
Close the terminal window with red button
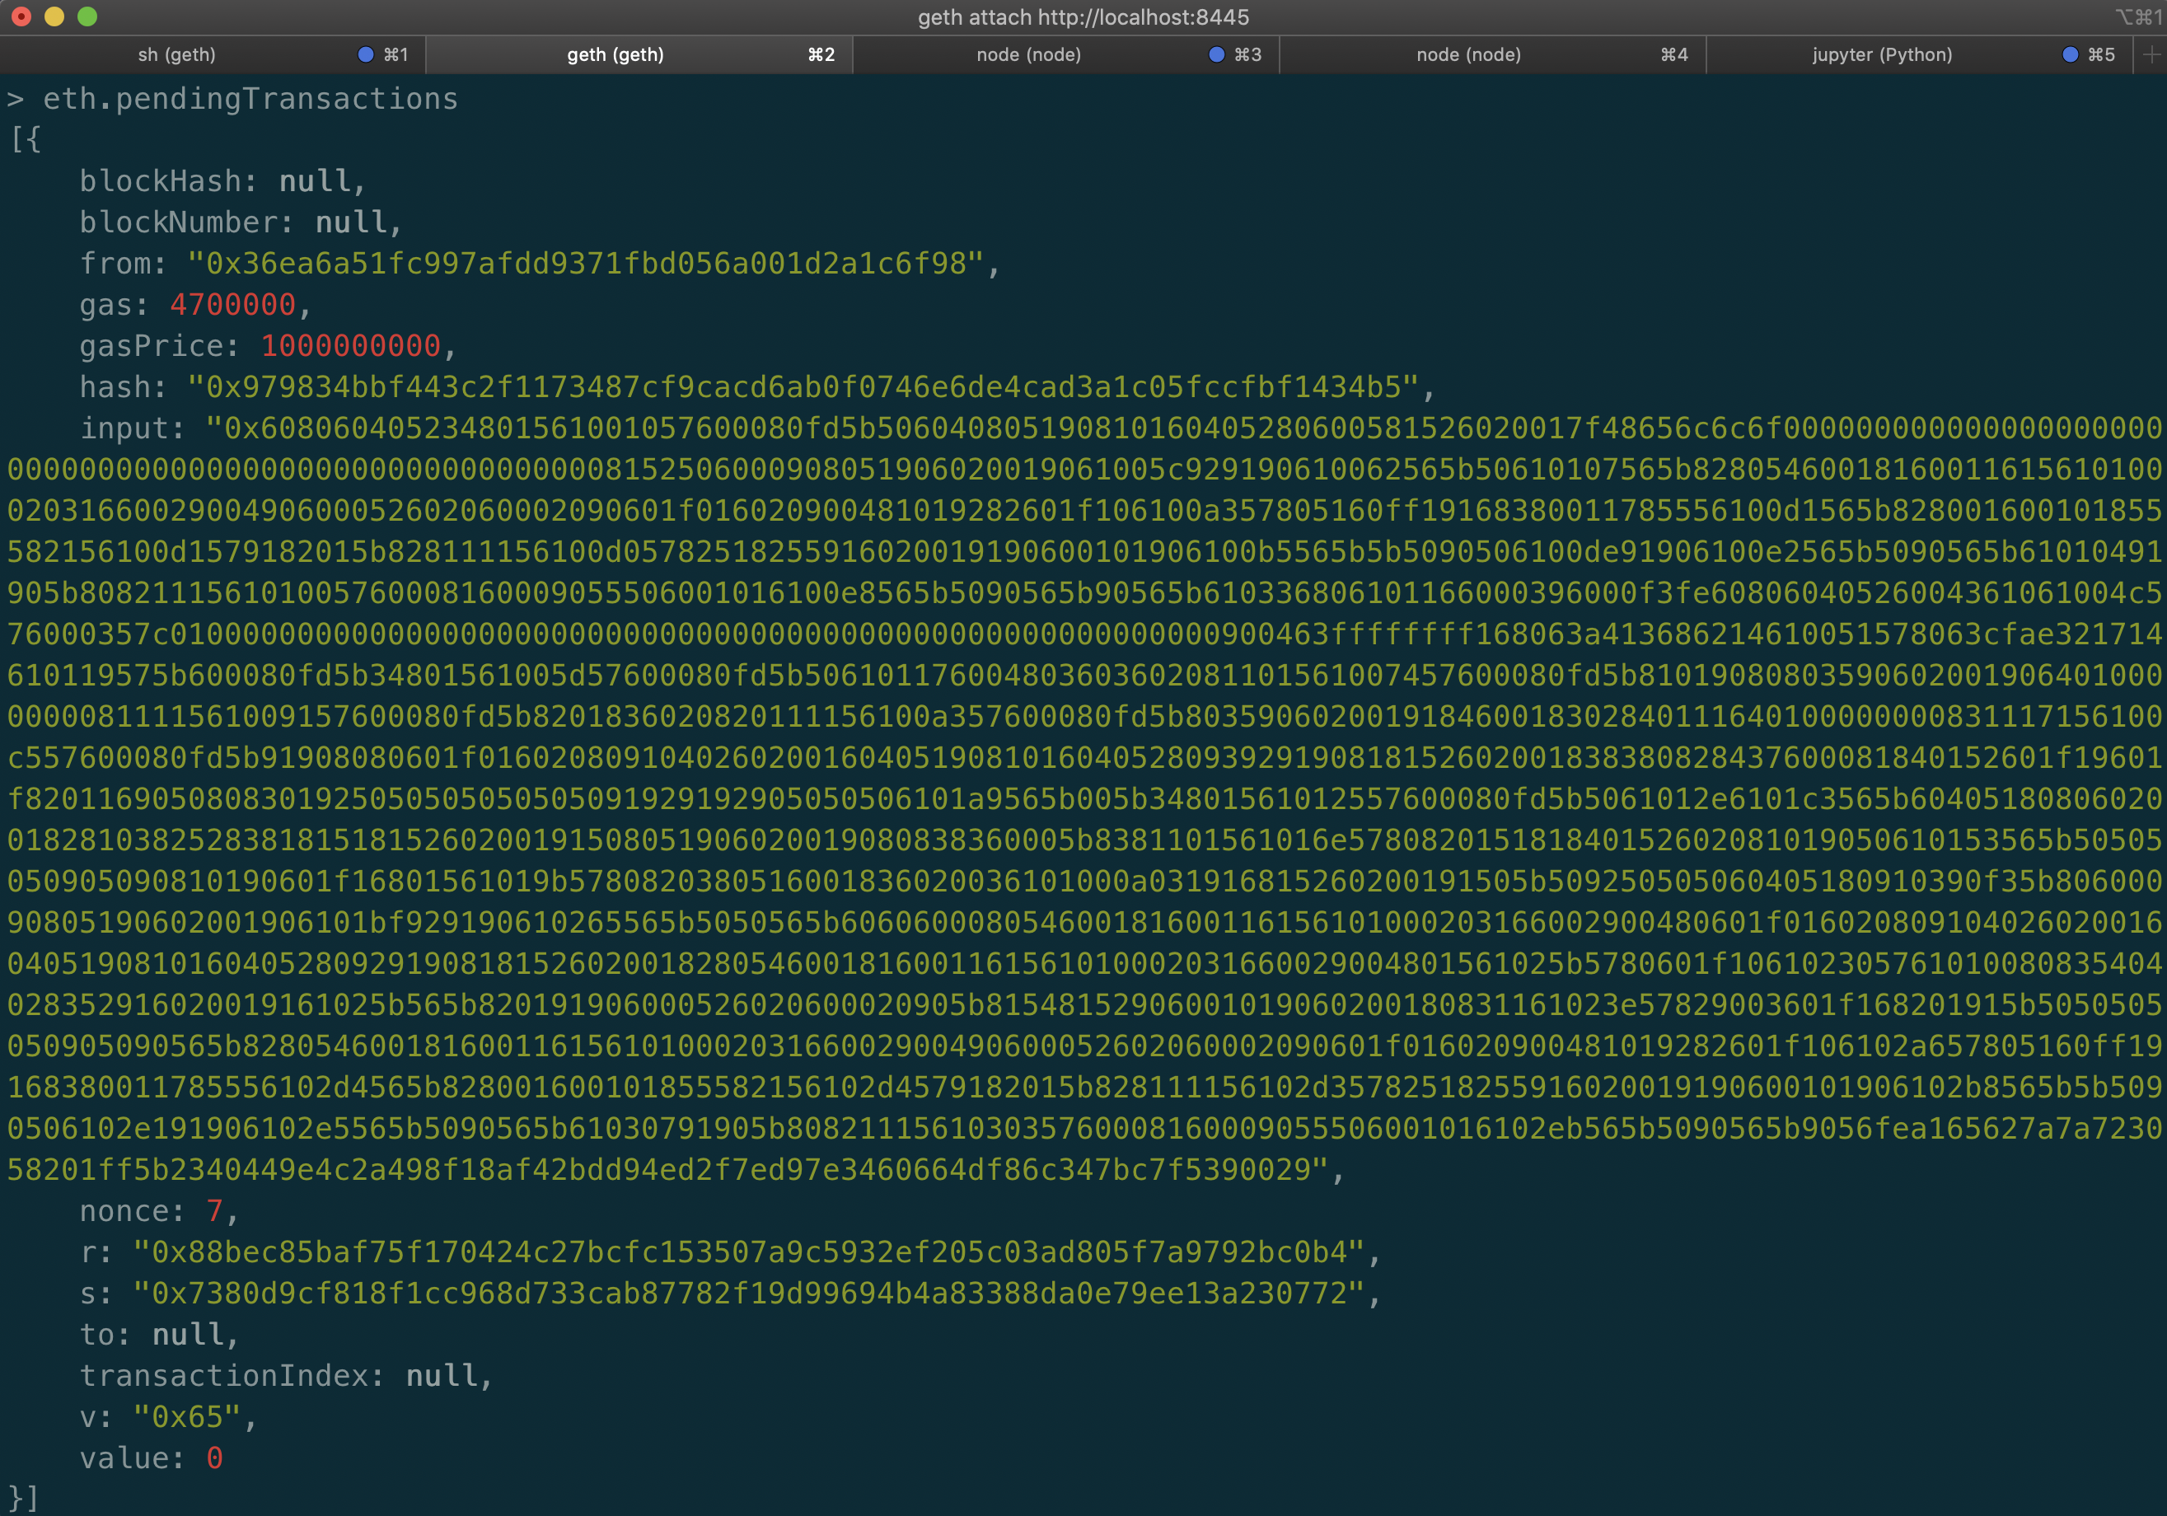21,16
